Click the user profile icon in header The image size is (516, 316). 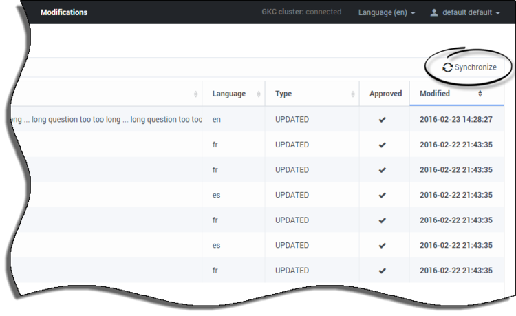tap(433, 12)
